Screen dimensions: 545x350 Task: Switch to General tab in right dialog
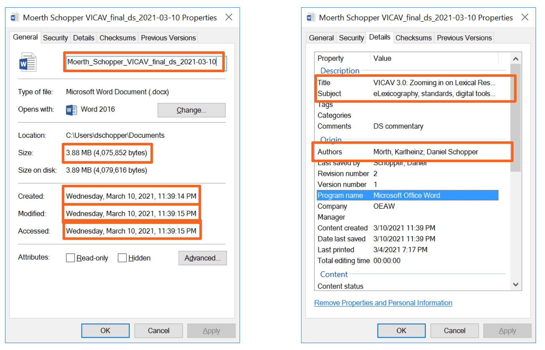coord(321,38)
